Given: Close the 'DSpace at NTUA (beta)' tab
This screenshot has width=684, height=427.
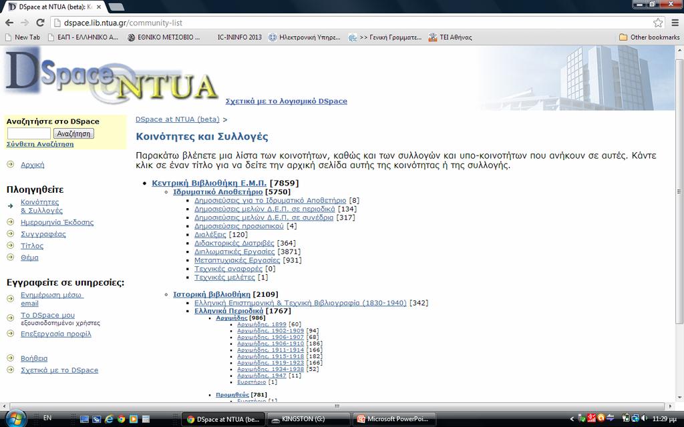Looking at the screenshot, I should click(x=99, y=7).
